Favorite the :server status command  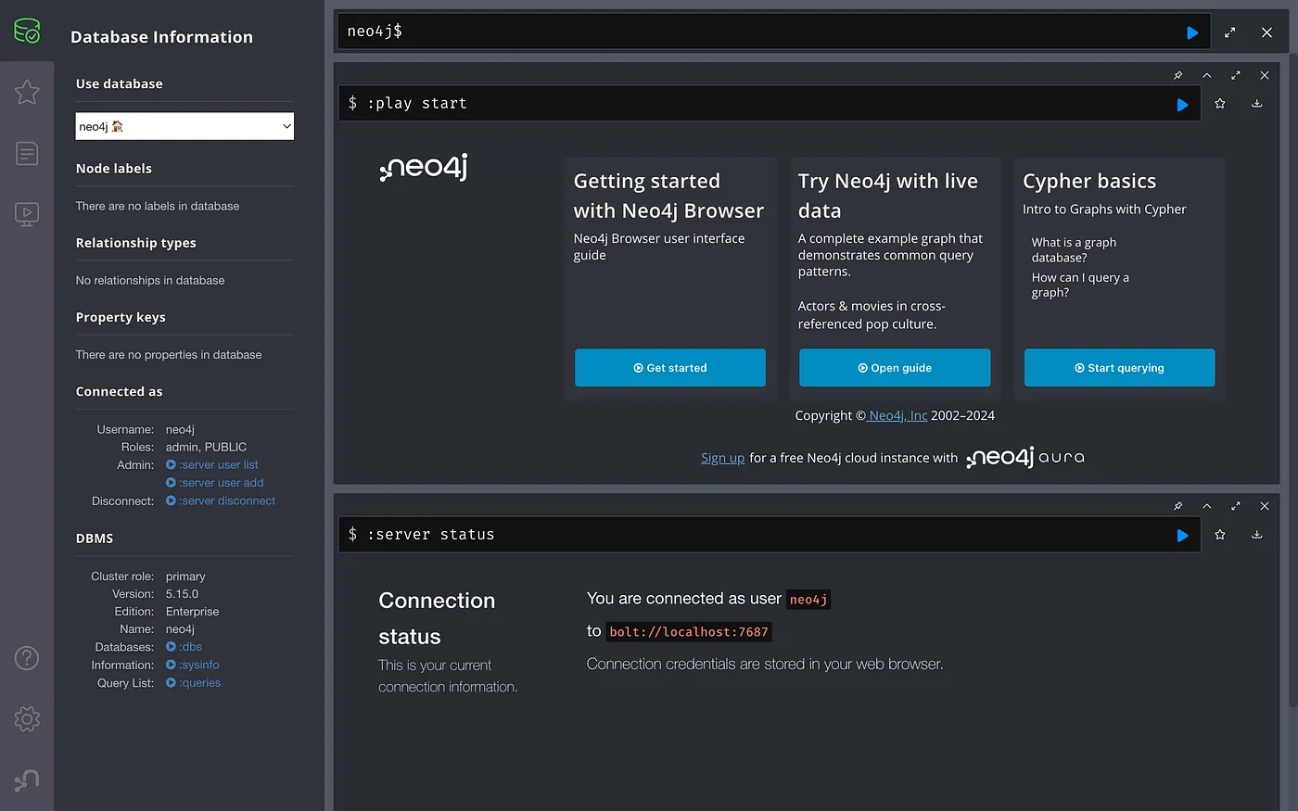point(1220,535)
